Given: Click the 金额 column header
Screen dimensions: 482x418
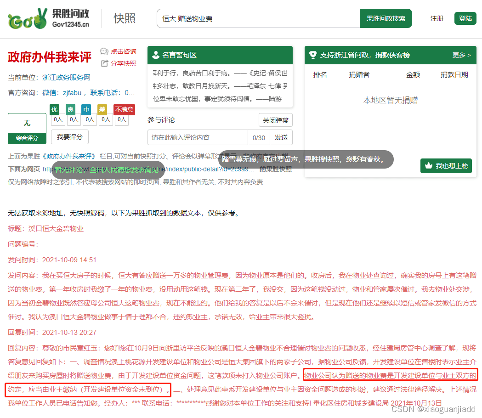Looking at the screenshot, I should coord(413,75).
